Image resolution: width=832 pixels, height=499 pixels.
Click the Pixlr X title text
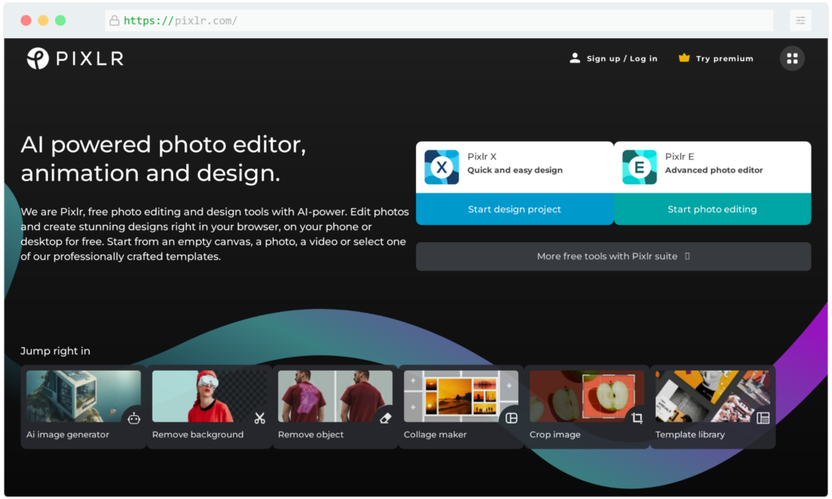[482, 157]
